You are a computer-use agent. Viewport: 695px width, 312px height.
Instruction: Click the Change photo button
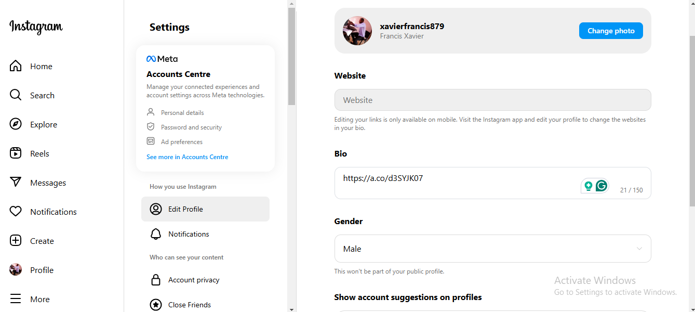click(x=611, y=31)
